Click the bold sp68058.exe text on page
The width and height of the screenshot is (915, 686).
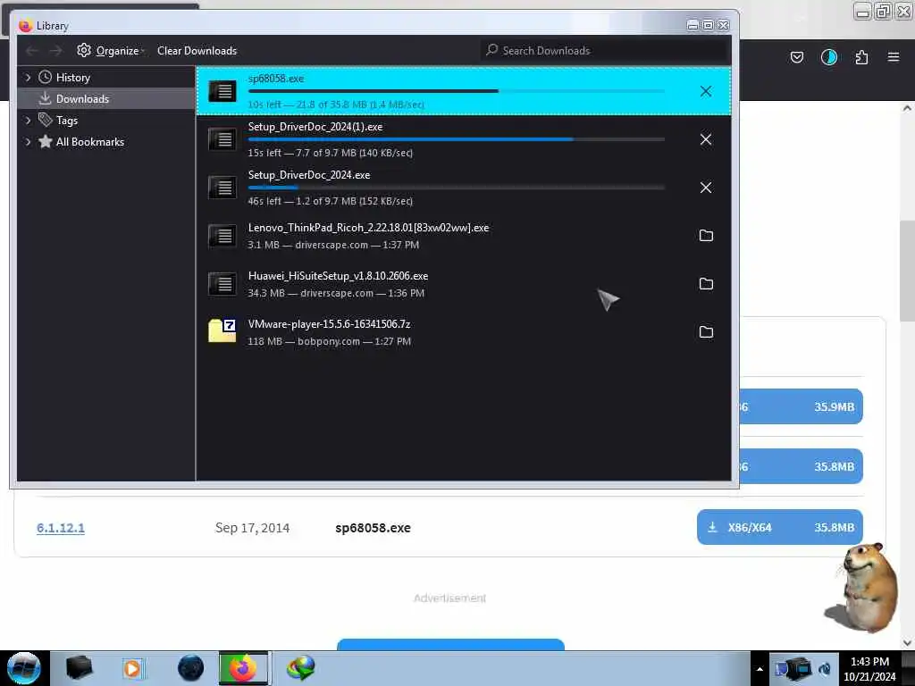[373, 528]
